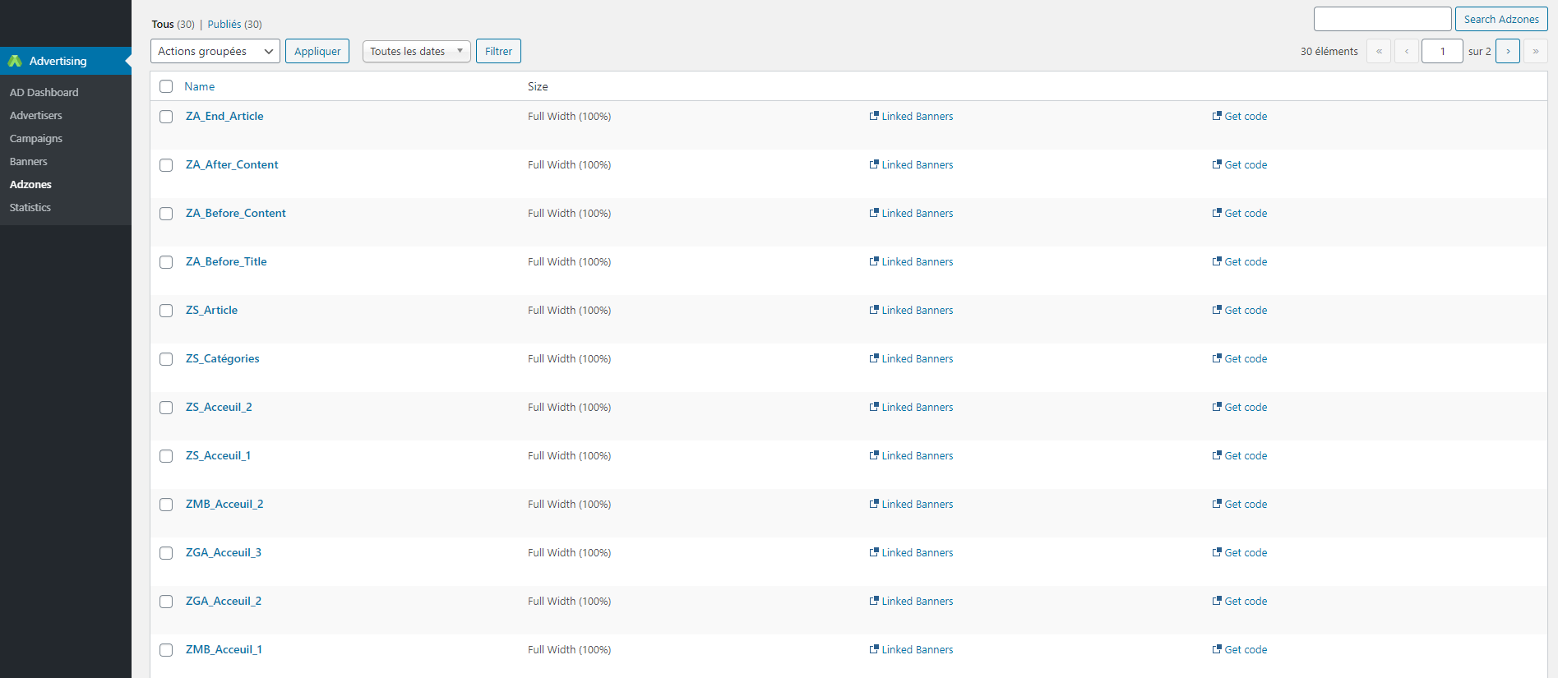Click the Get code icon for ZA_After_Content
1558x678 pixels.
(x=1217, y=164)
